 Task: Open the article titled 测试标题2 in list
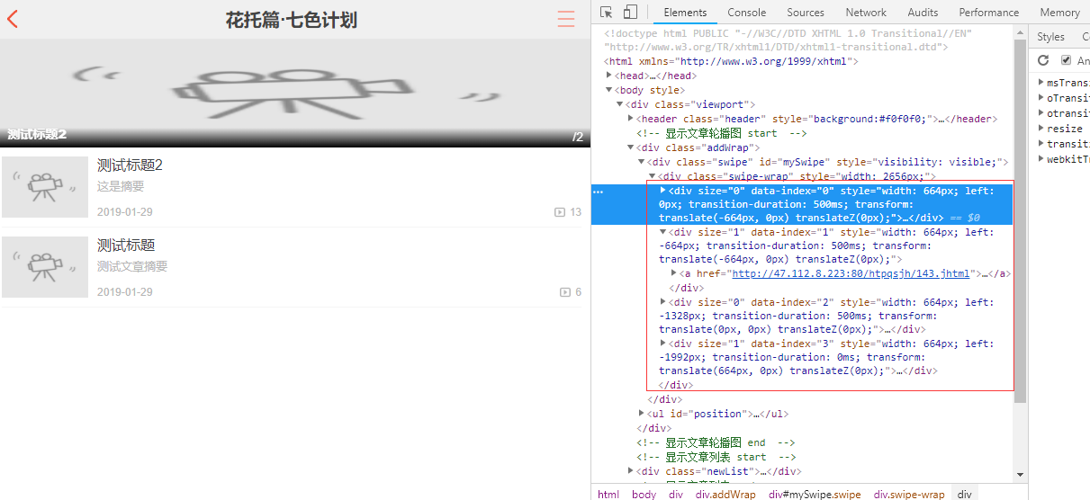coord(130,165)
